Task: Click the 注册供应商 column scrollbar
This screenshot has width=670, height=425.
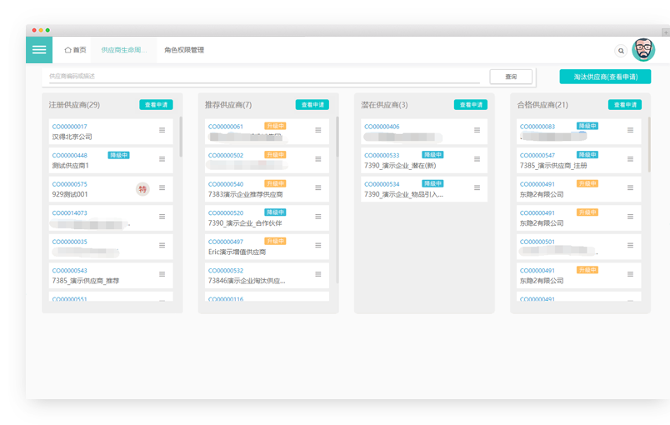Action: (x=181, y=137)
